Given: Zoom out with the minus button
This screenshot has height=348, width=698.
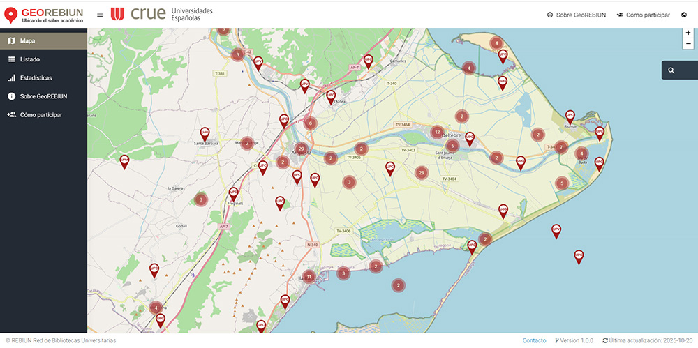Looking at the screenshot, I should tap(688, 43).
